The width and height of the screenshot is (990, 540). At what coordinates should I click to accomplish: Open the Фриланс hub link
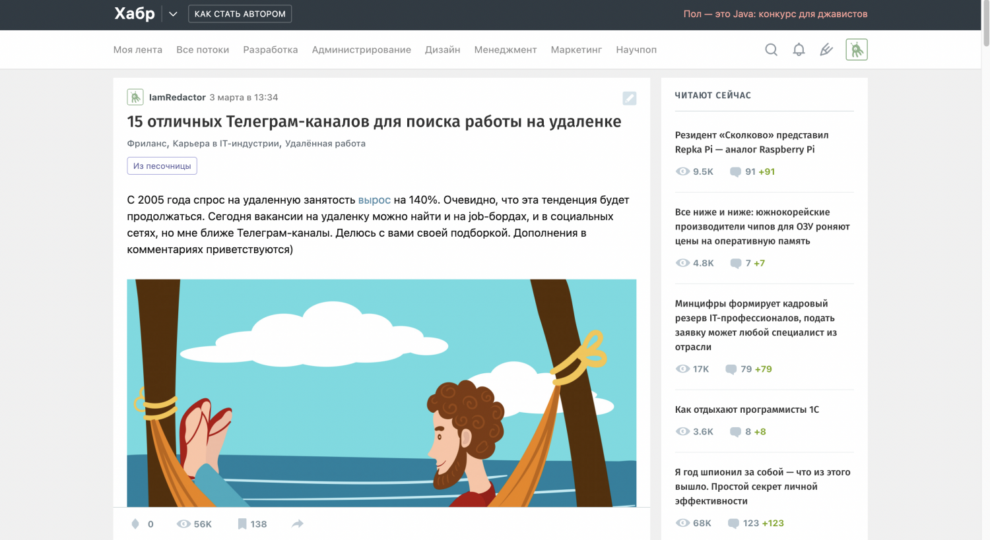pos(145,142)
